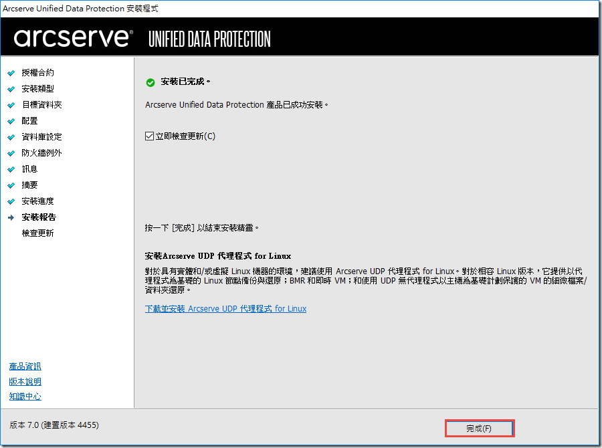602x448 pixels.
Task: Open the 知識中心 knowledge center link
Action: point(25,397)
